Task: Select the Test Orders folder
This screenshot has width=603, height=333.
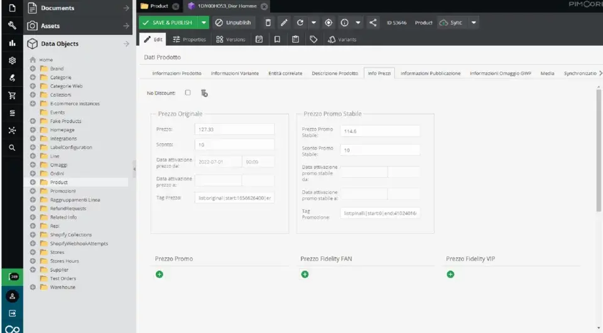Action: tap(63, 278)
